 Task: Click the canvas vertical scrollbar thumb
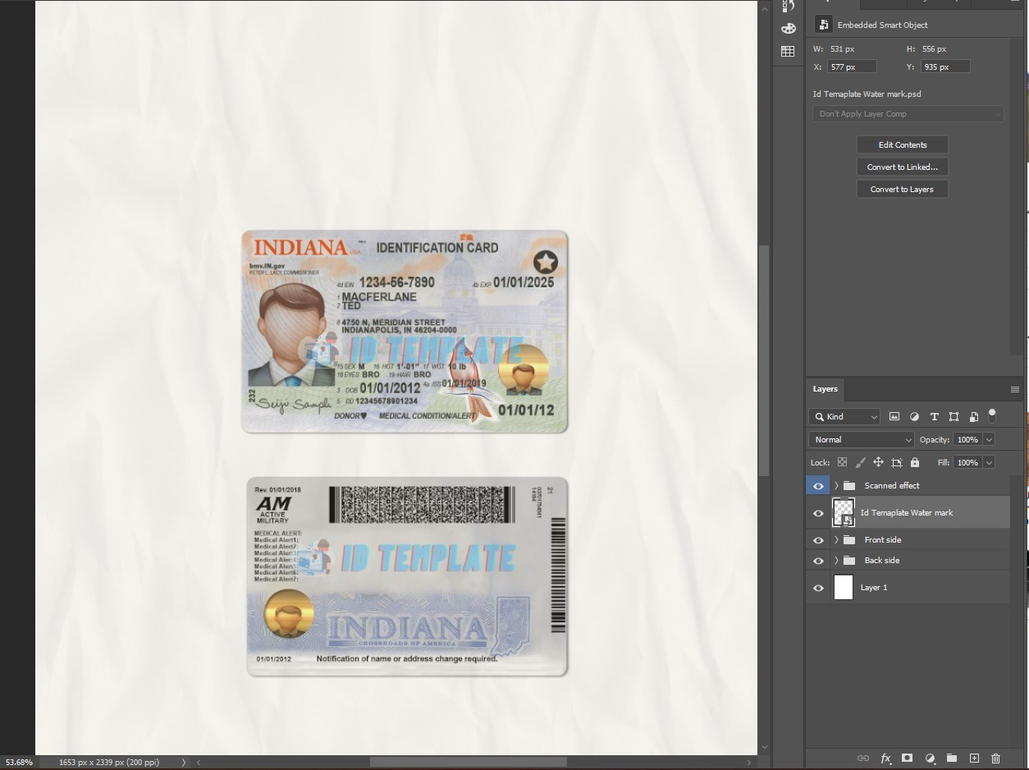coord(765,361)
